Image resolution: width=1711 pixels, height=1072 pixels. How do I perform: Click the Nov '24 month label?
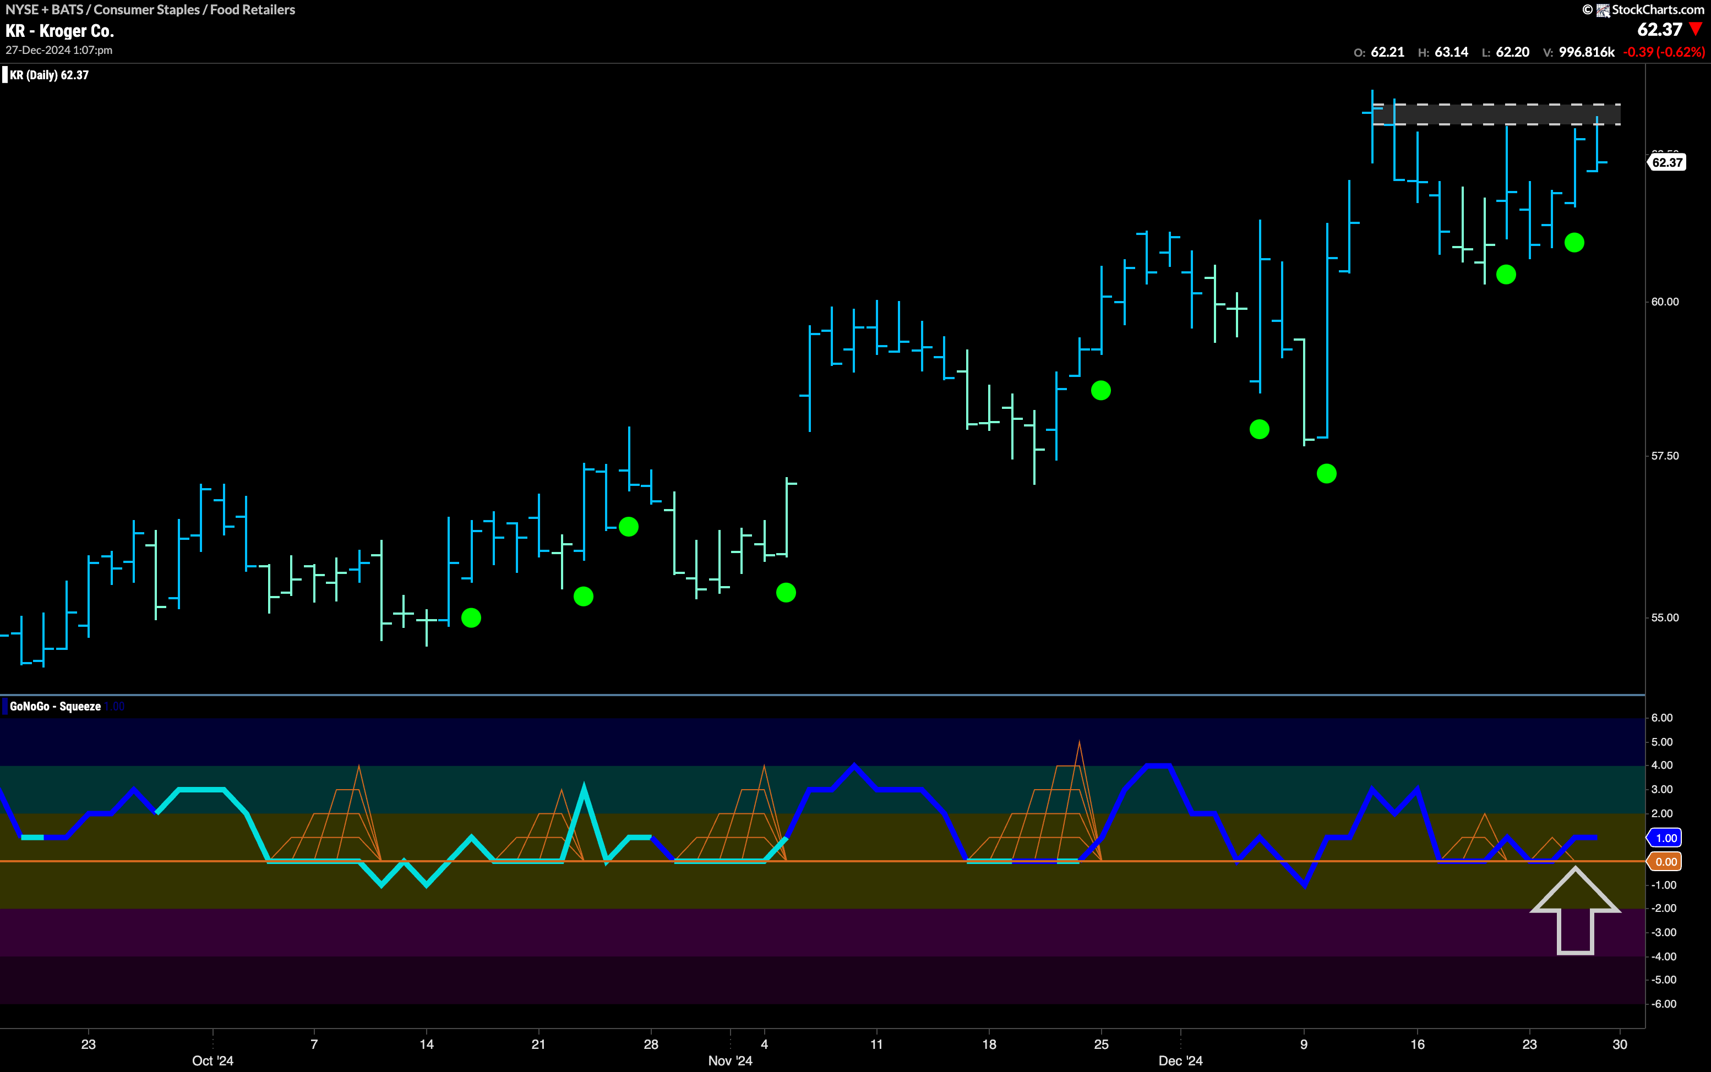[731, 1060]
